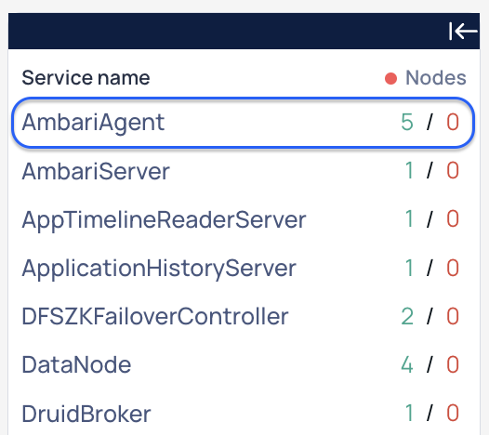The image size is (489, 435).
Task: Click AmbariServer healthy node count 1
Action: pyautogui.click(x=409, y=171)
